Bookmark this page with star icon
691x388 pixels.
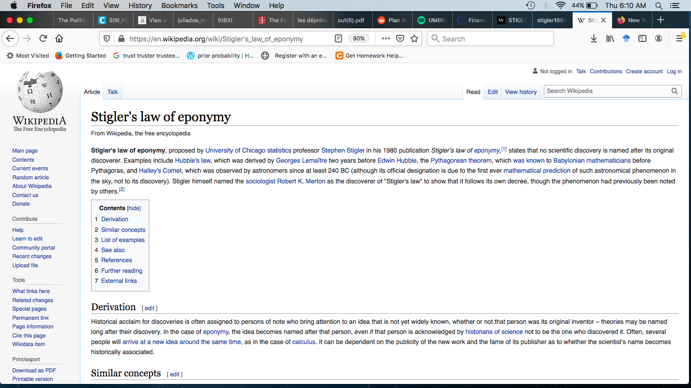414,38
